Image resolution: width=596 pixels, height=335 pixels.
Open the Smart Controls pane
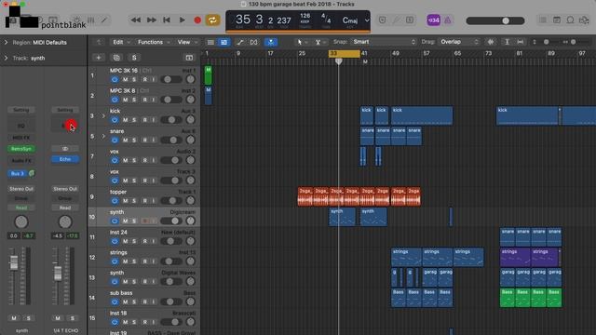point(76,20)
